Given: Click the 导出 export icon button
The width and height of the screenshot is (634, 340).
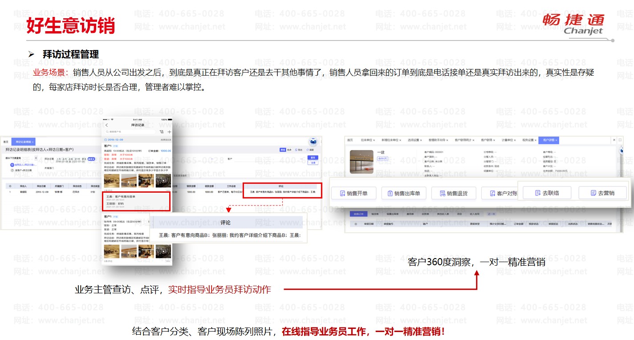Looking at the screenshot, I should pyautogui.click(x=299, y=150).
